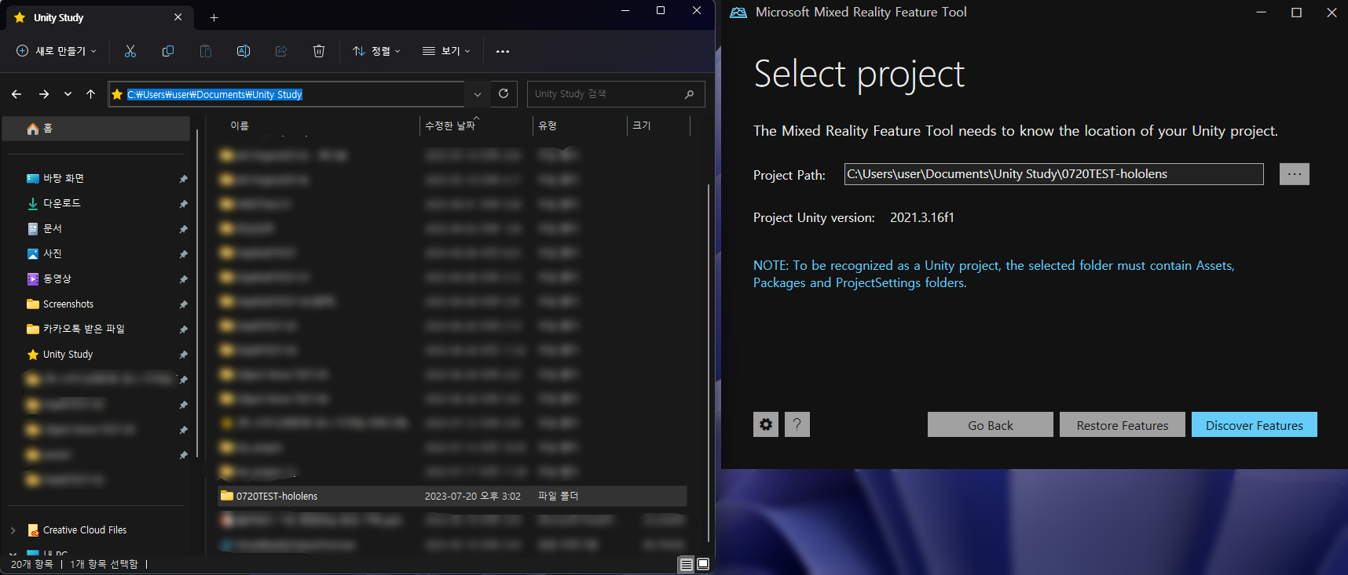This screenshot has height=575, width=1348.
Task: Open 카카오톡 받은 파일 folder in quick access
Action: pyautogui.click(x=84, y=329)
